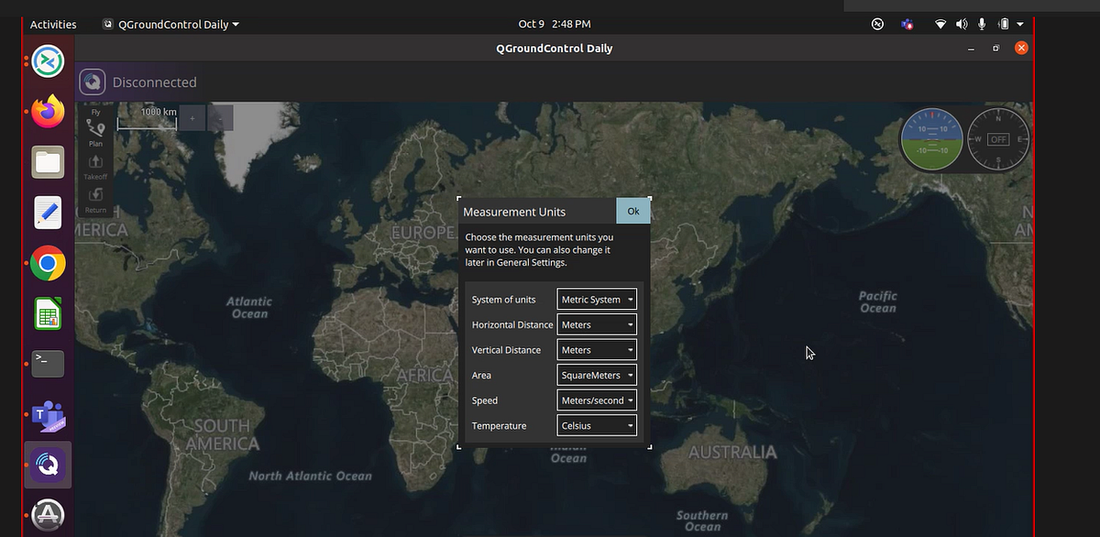Viewport: 1100px width, 537px height.
Task: Switch to Fly view in toolstrip
Action: click(95, 112)
